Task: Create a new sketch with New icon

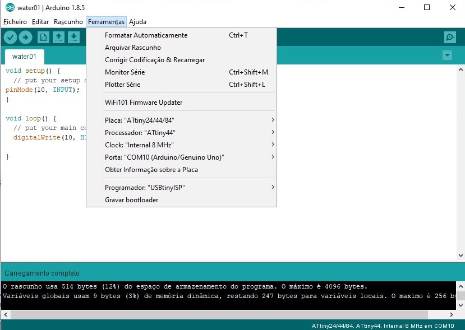Action: click(43, 38)
